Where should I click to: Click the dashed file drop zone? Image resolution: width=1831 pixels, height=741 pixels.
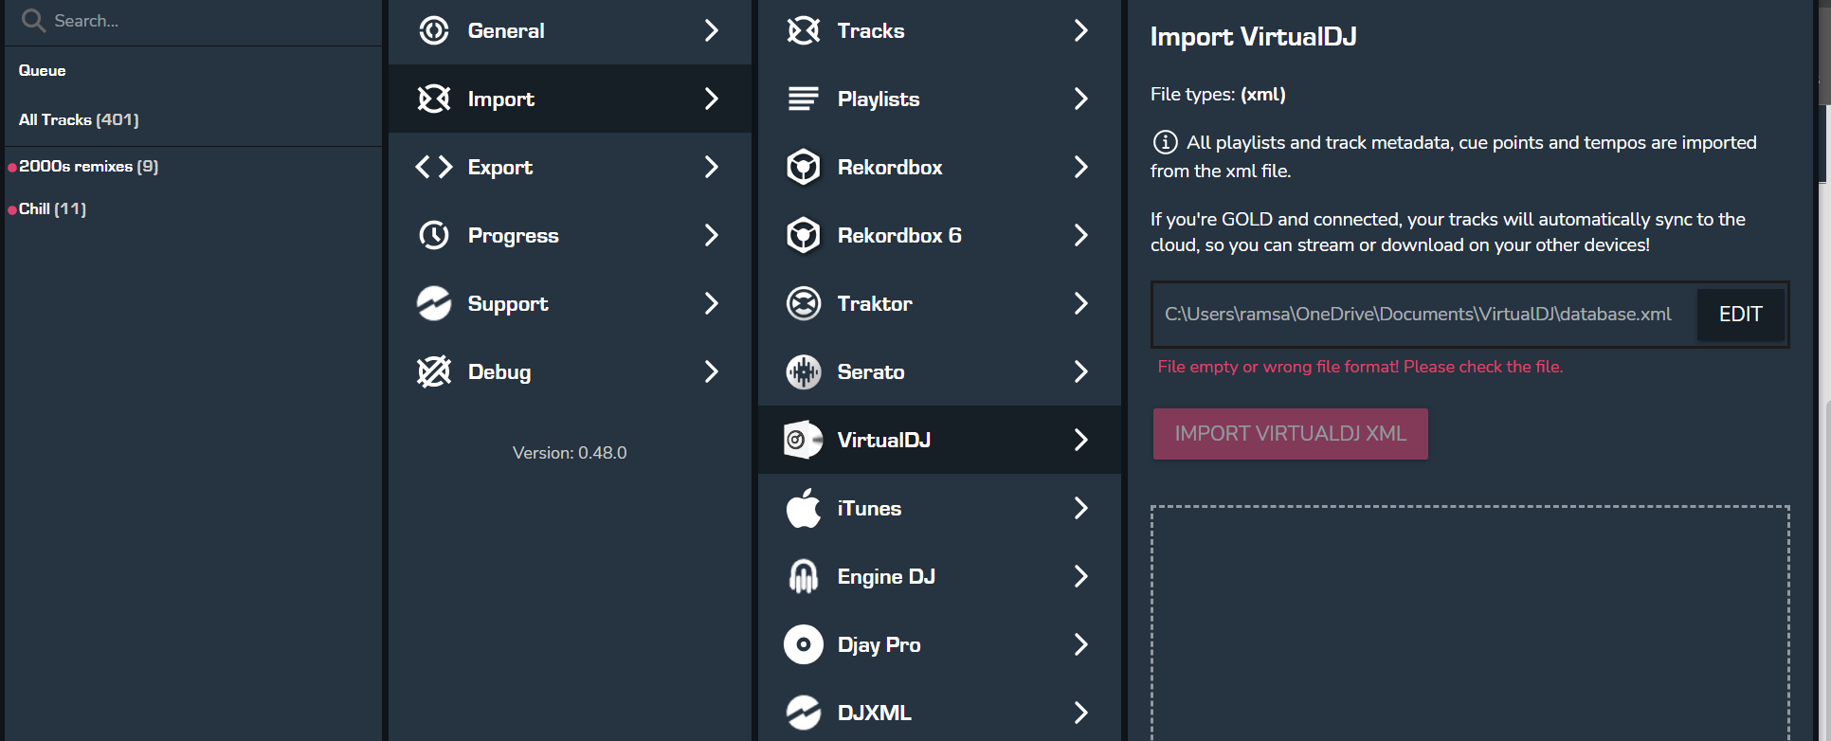click(1470, 624)
